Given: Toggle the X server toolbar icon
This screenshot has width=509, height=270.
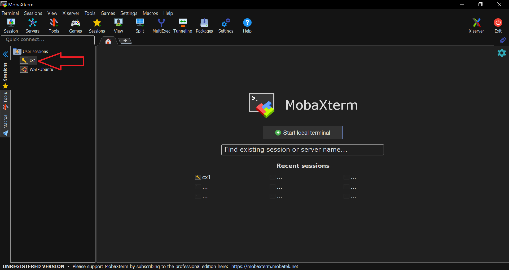Looking at the screenshot, I should [476, 26].
